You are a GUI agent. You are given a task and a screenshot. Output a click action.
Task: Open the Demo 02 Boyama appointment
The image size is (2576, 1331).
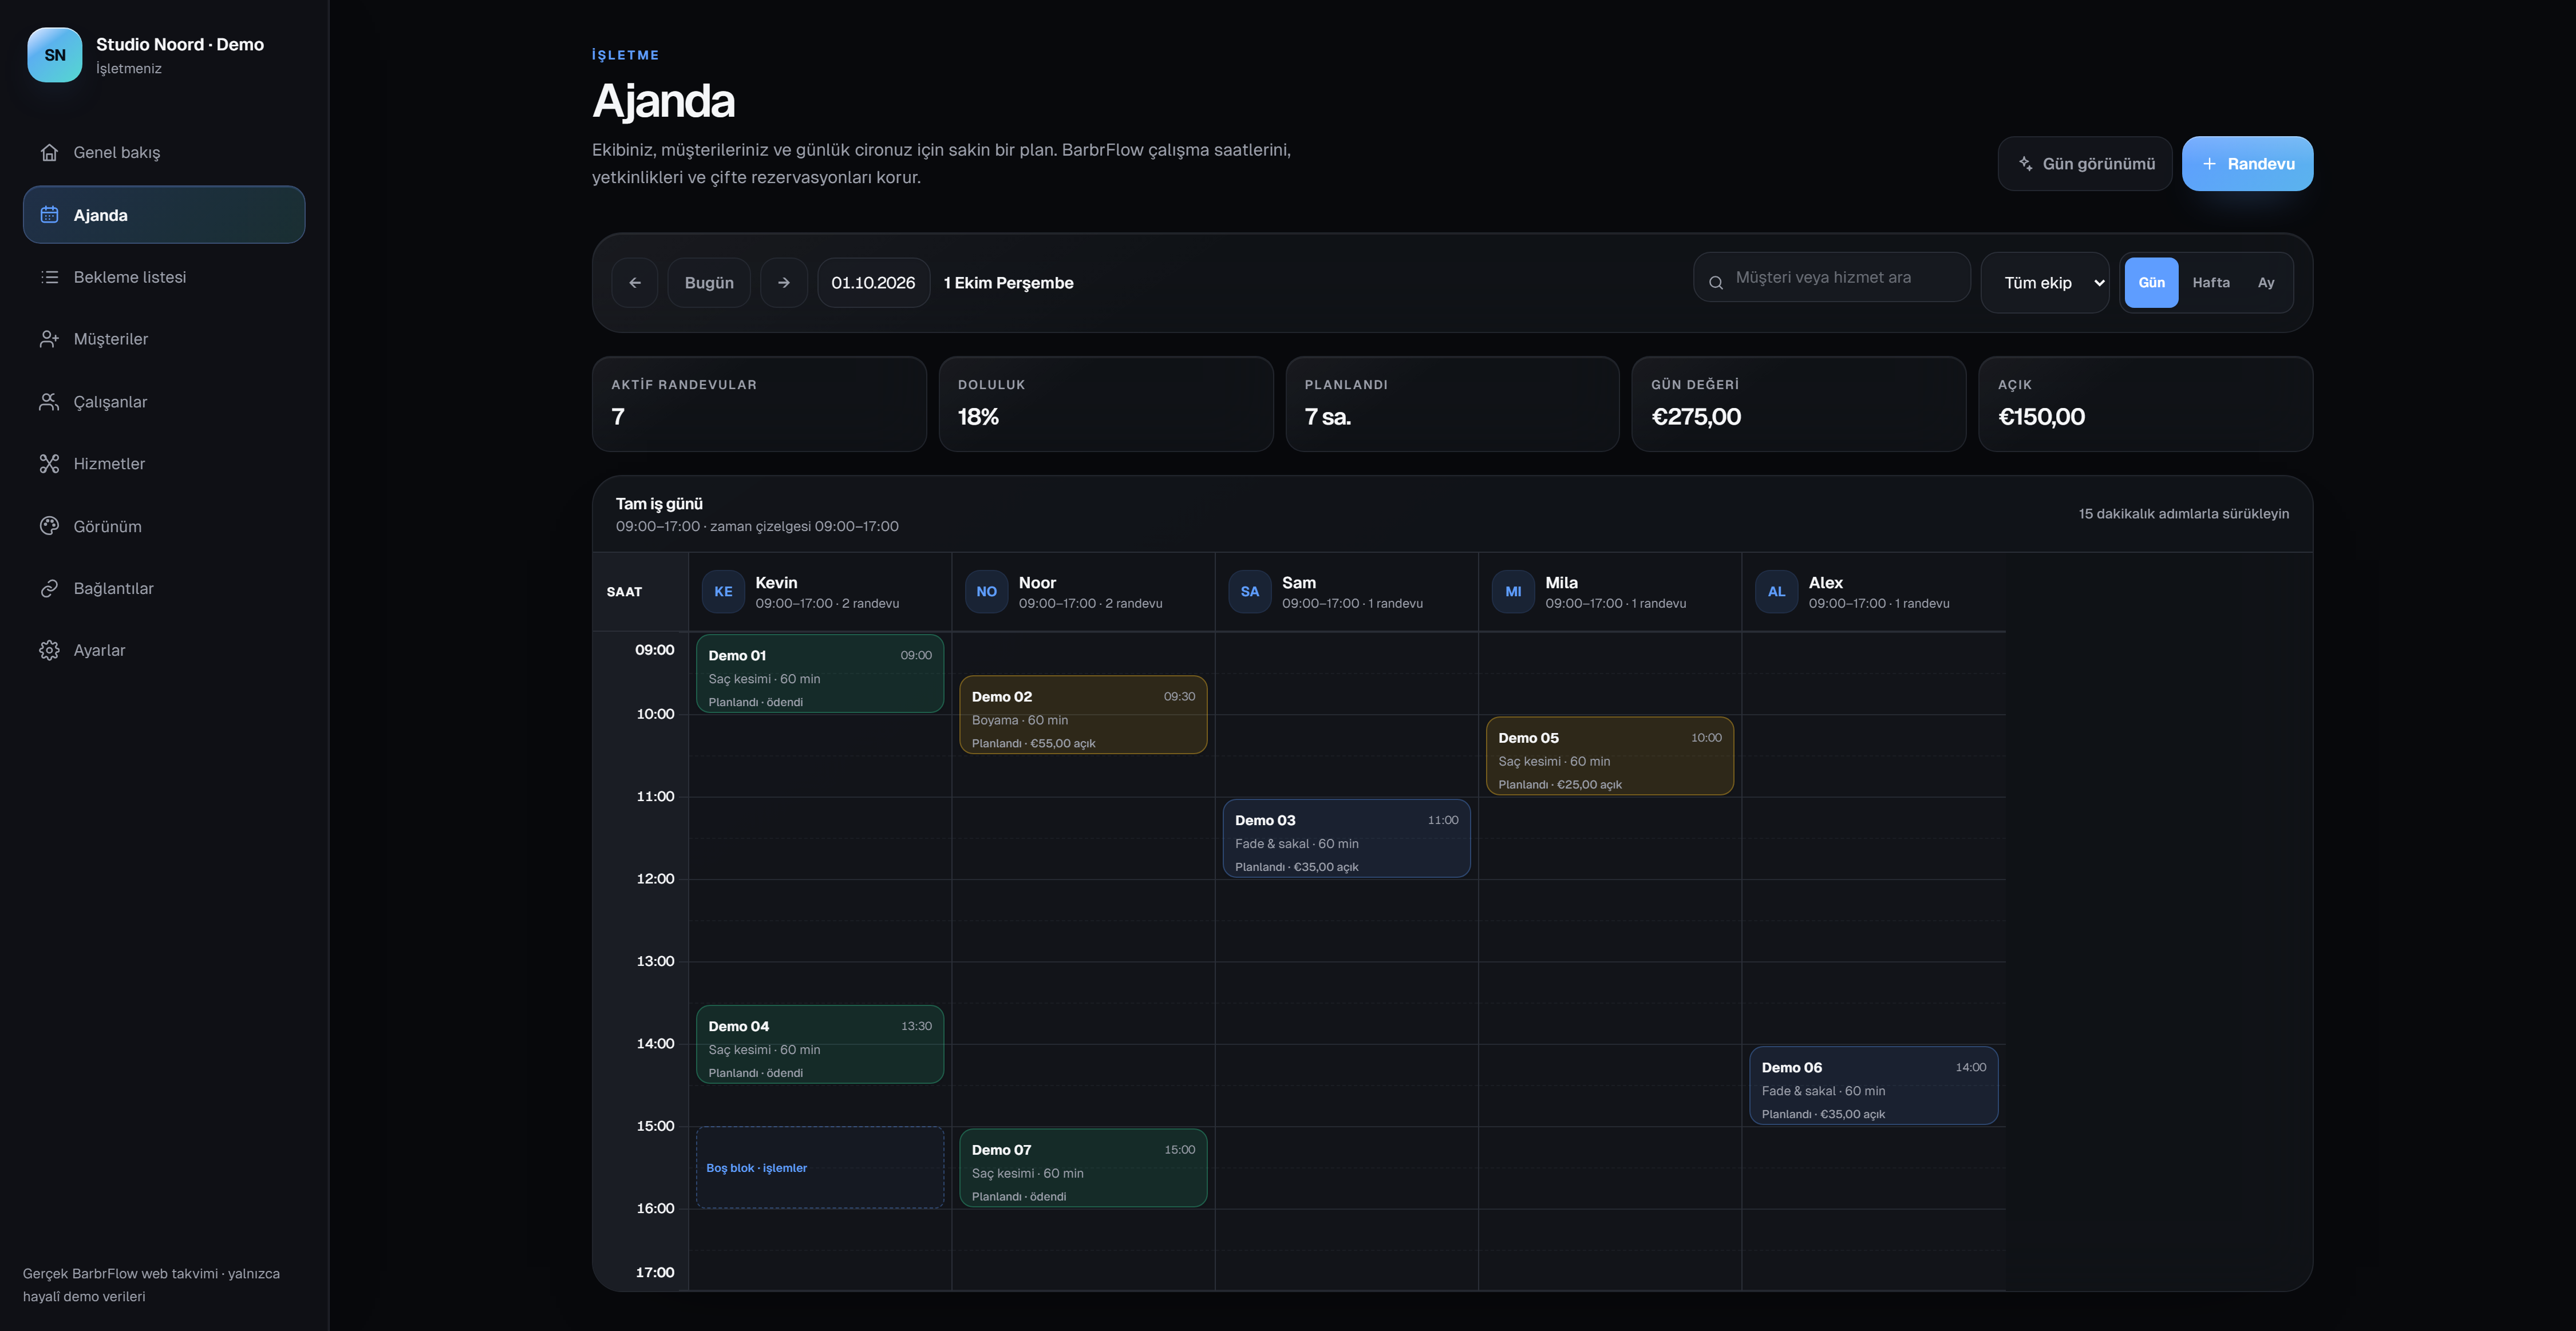[1083, 715]
